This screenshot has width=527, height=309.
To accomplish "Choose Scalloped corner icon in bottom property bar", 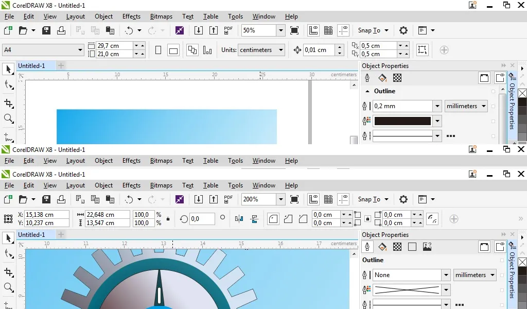I will [288, 219].
